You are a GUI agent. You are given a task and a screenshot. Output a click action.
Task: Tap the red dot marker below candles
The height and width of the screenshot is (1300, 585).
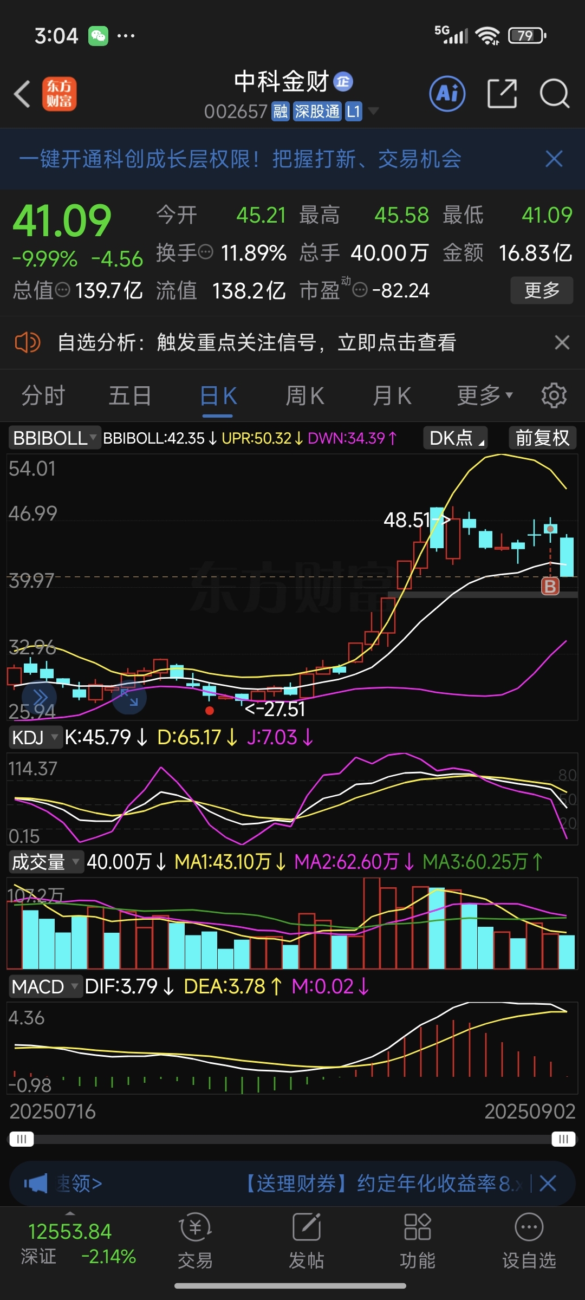tap(210, 711)
